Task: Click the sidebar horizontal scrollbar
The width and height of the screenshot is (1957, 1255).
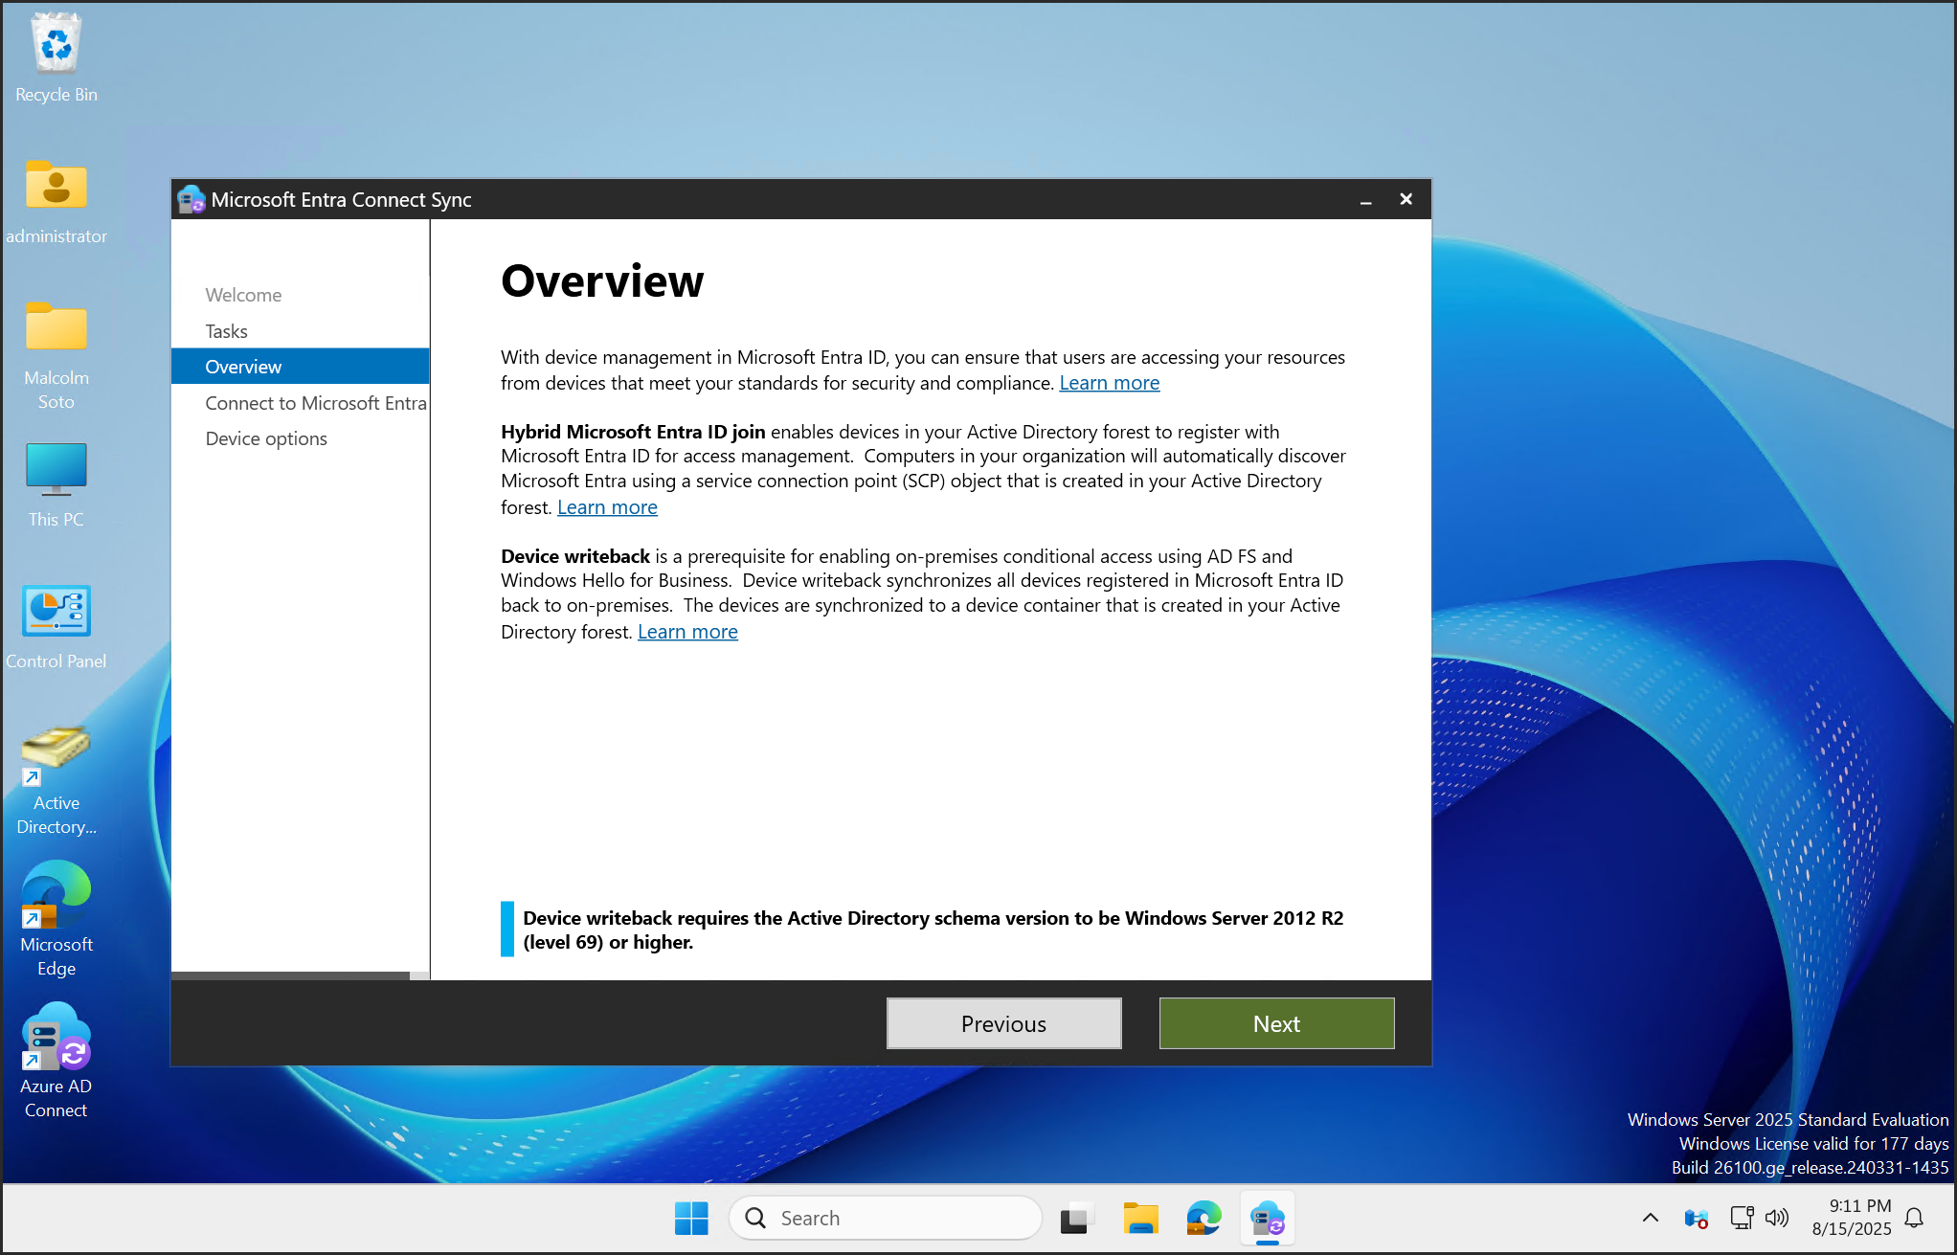Action: click(290, 975)
